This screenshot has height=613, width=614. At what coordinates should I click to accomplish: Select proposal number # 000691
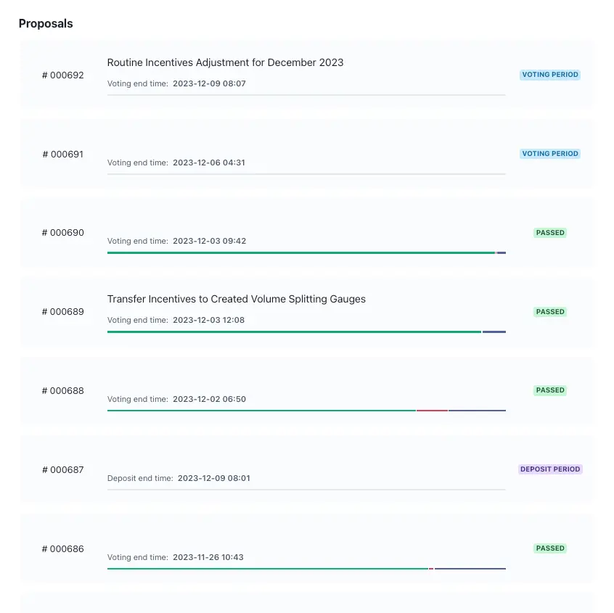point(62,154)
